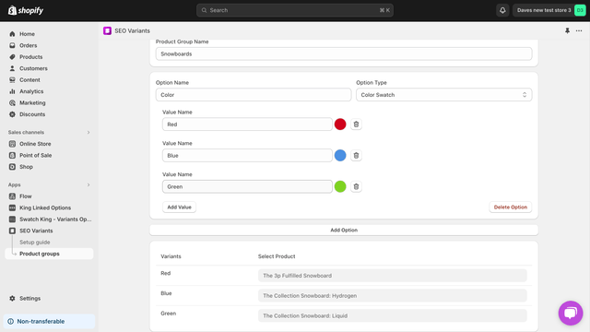Open the blue color swatch picker
Viewport: 590px width, 332px height.
tap(340, 156)
